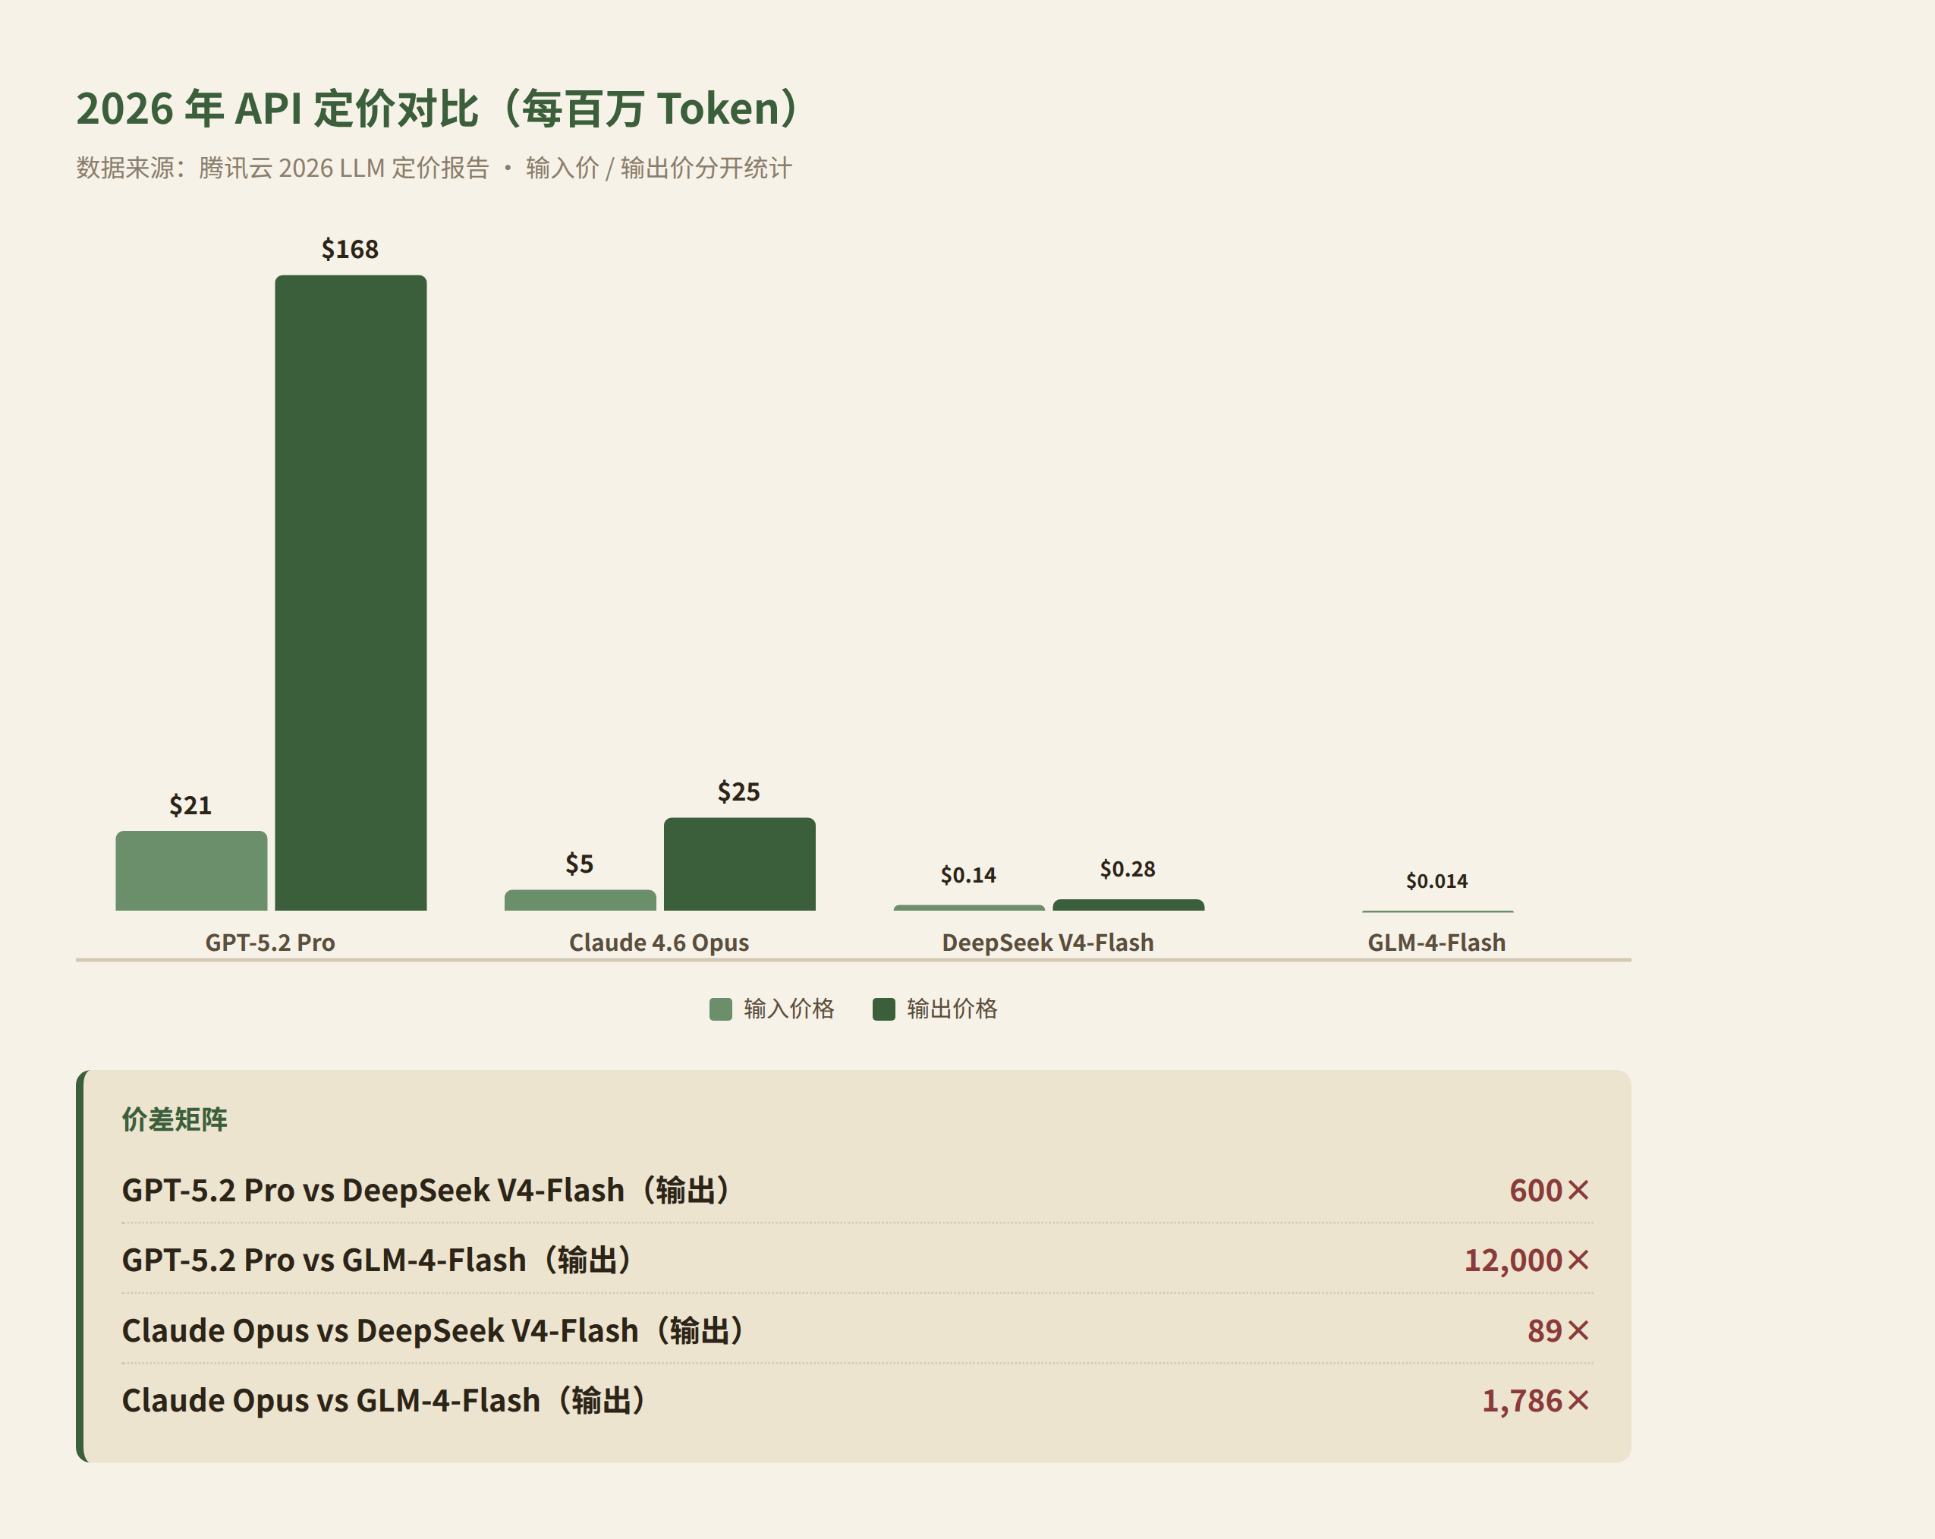Click the "$21" value label
Screen dimensions: 1935x1539
click(x=190, y=805)
